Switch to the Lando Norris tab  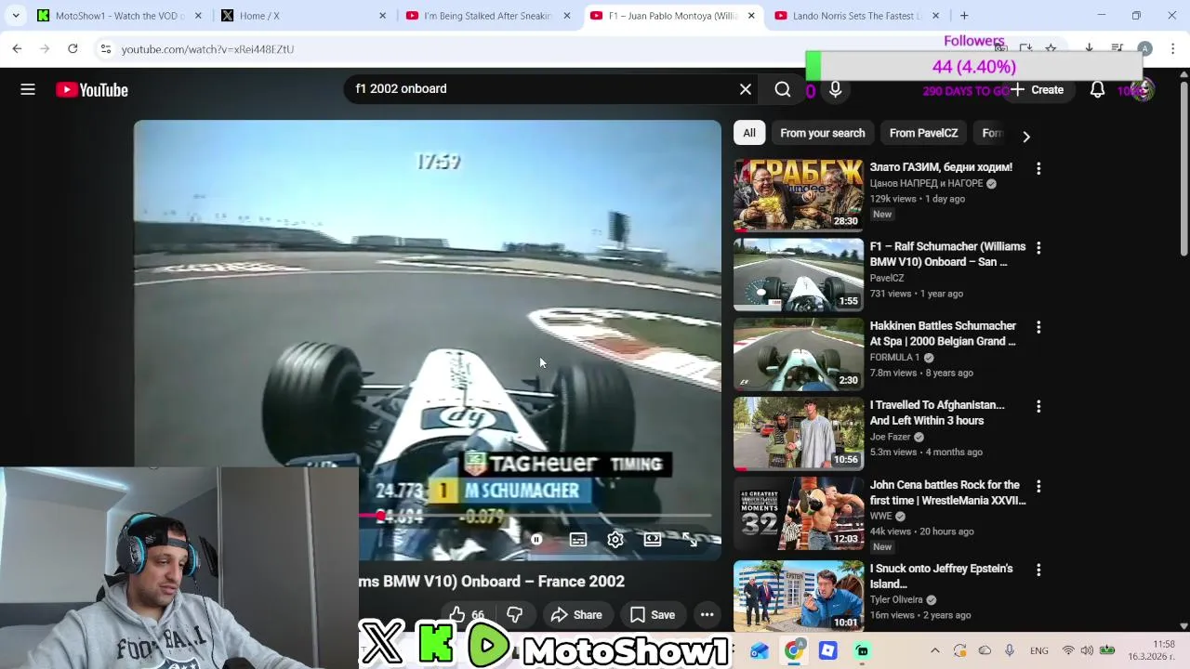click(x=856, y=16)
